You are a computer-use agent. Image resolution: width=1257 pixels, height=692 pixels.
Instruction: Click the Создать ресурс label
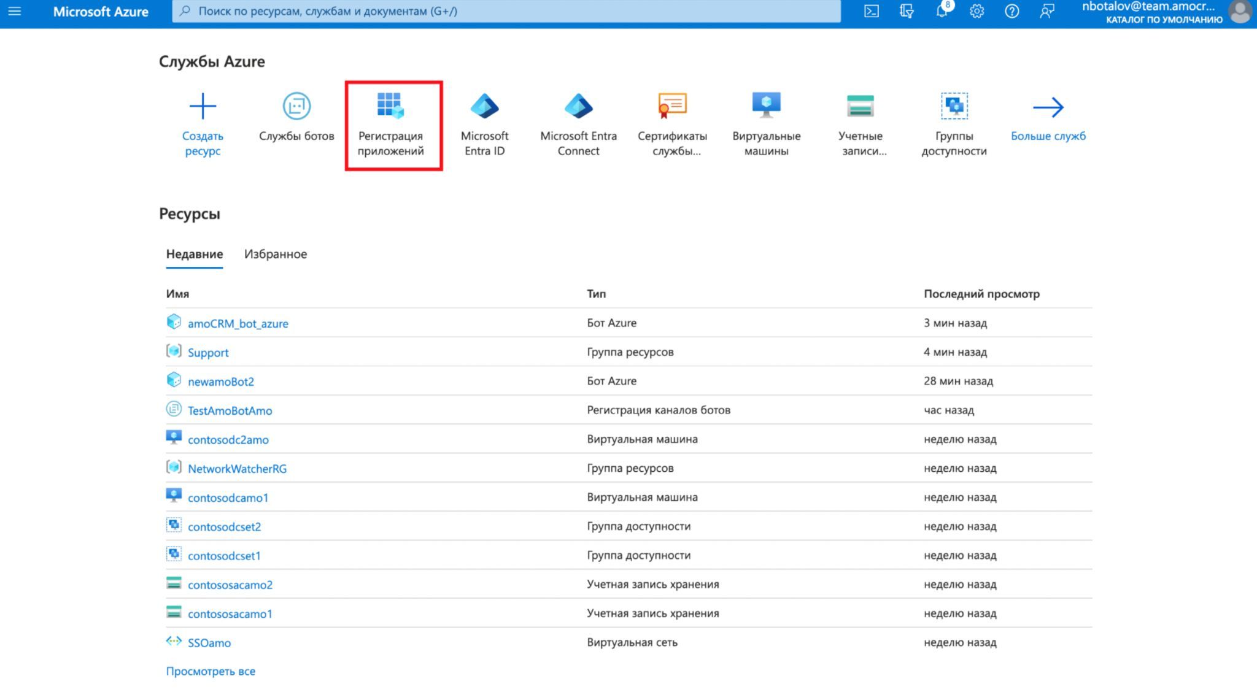coord(203,143)
